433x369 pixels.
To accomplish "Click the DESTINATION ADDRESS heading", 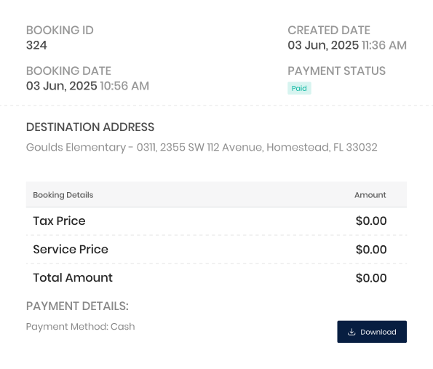I will (x=90, y=127).
